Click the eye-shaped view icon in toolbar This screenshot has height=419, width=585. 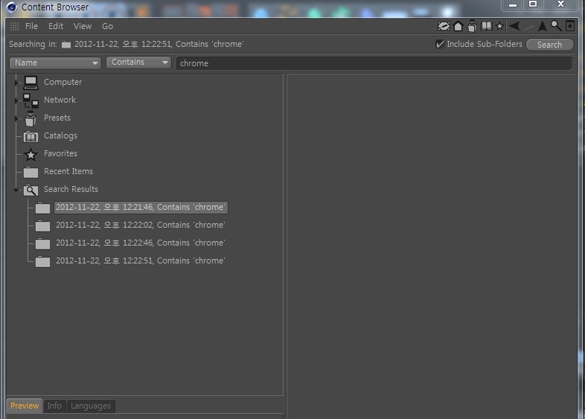click(444, 26)
